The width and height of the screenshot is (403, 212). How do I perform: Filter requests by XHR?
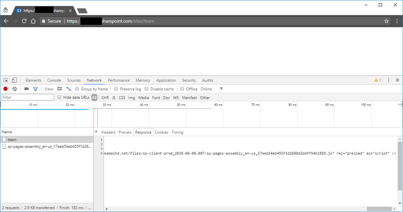pos(105,98)
